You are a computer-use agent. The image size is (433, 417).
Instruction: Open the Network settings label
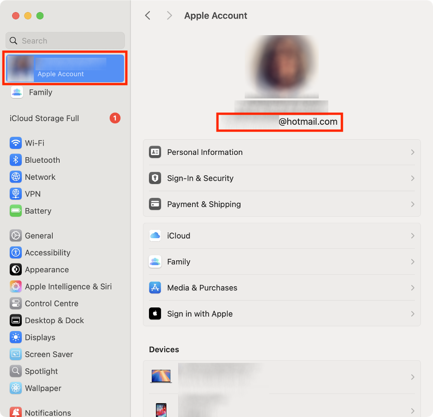(x=40, y=177)
